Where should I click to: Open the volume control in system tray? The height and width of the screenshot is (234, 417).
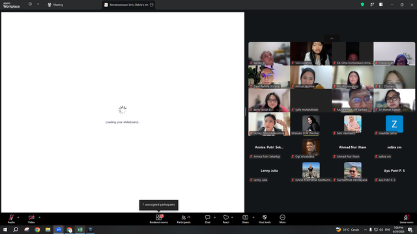click(x=381, y=229)
